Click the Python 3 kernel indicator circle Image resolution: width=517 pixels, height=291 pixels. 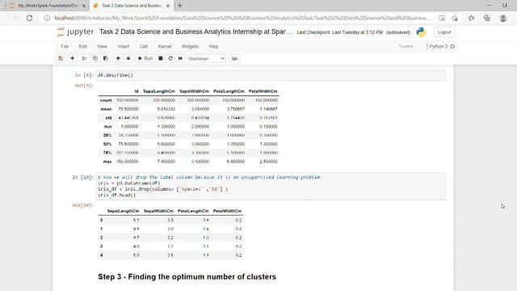[x=452, y=47]
